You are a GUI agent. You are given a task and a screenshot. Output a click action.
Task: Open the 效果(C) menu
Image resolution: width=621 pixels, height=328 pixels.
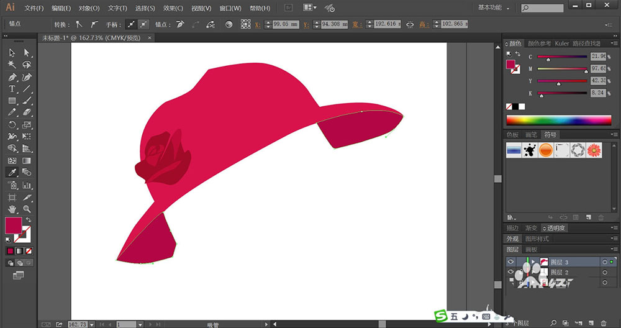[173, 8]
